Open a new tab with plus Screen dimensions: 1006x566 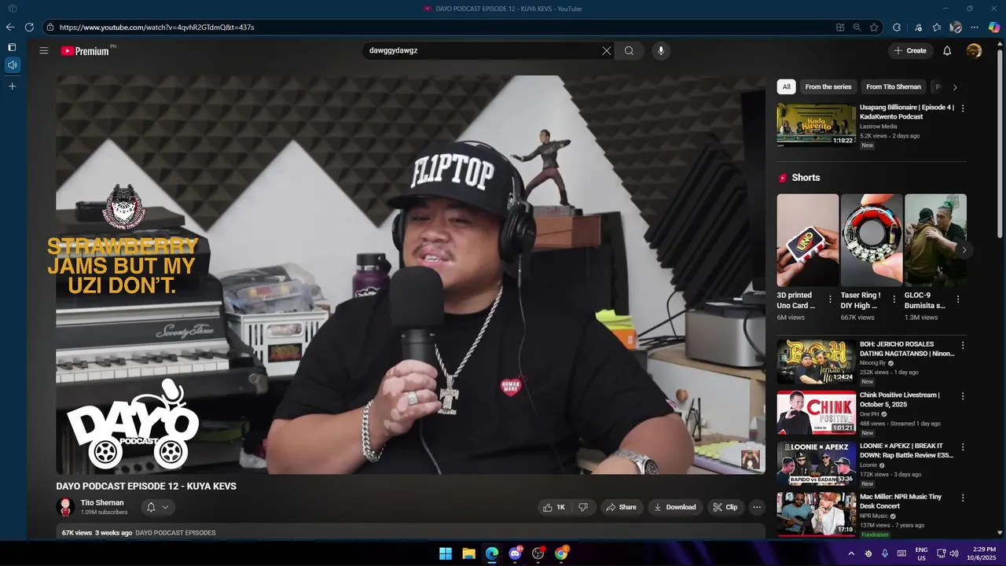coord(12,86)
